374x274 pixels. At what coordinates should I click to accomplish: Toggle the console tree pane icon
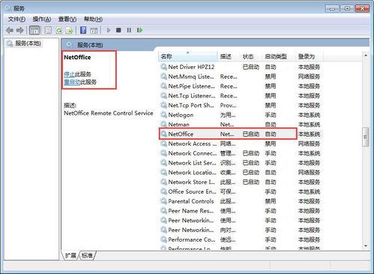point(34,30)
